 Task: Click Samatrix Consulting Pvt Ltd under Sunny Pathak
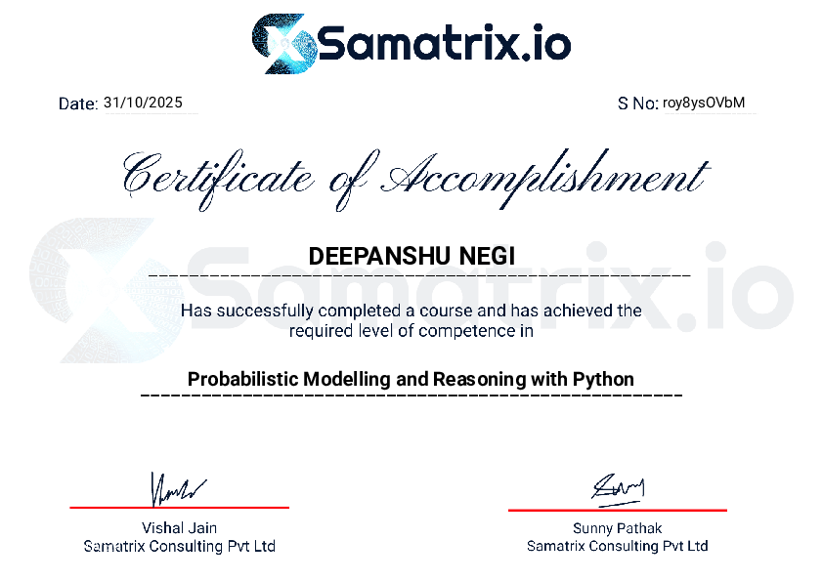pyautogui.click(x=618, y=547)
